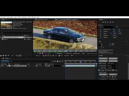Screen dimensions: 129x96
Task: Click the Options button in Tracker
Action: (x=113, y=74)
